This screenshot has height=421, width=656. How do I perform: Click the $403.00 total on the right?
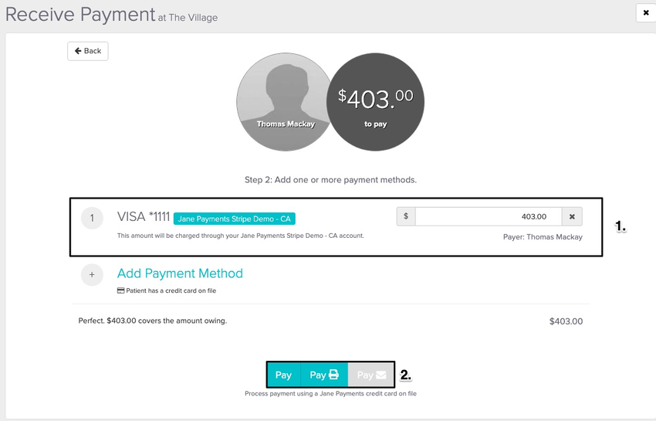[x=566, y=321]
